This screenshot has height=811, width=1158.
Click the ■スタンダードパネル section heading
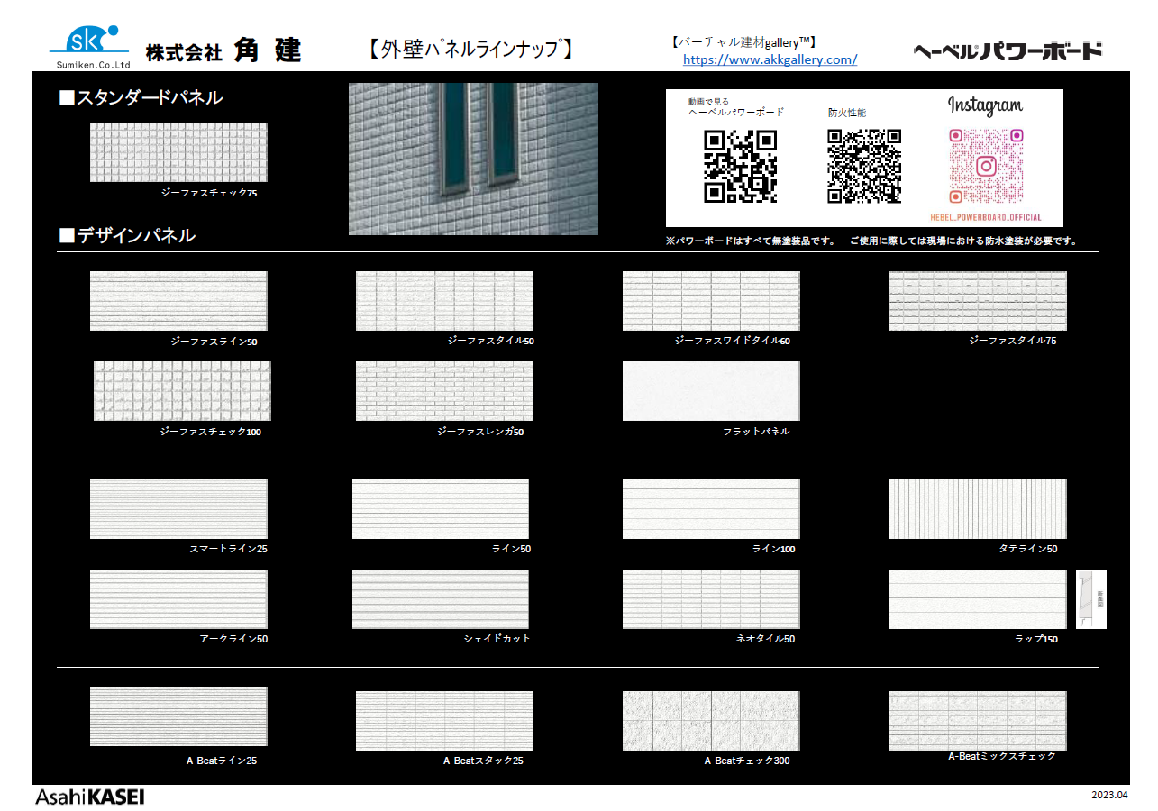[x=141, y=98]
